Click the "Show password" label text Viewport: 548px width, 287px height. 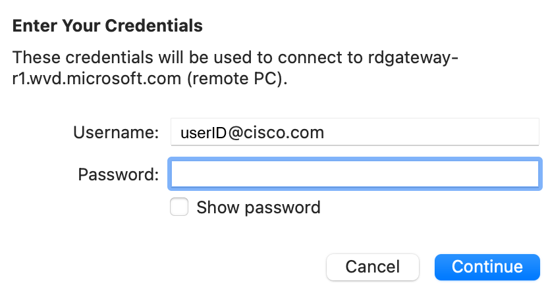258,208
